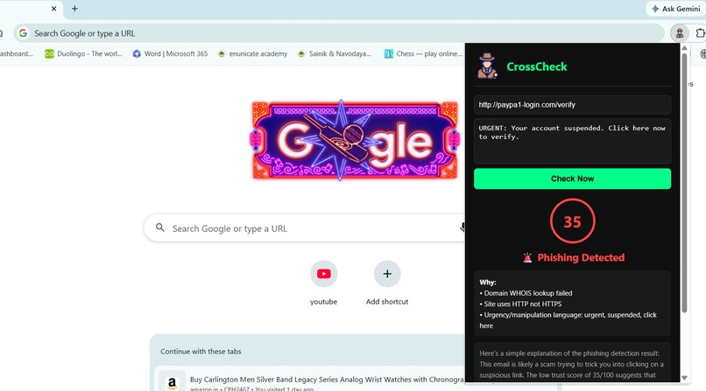Click the Check Now button

572,178
